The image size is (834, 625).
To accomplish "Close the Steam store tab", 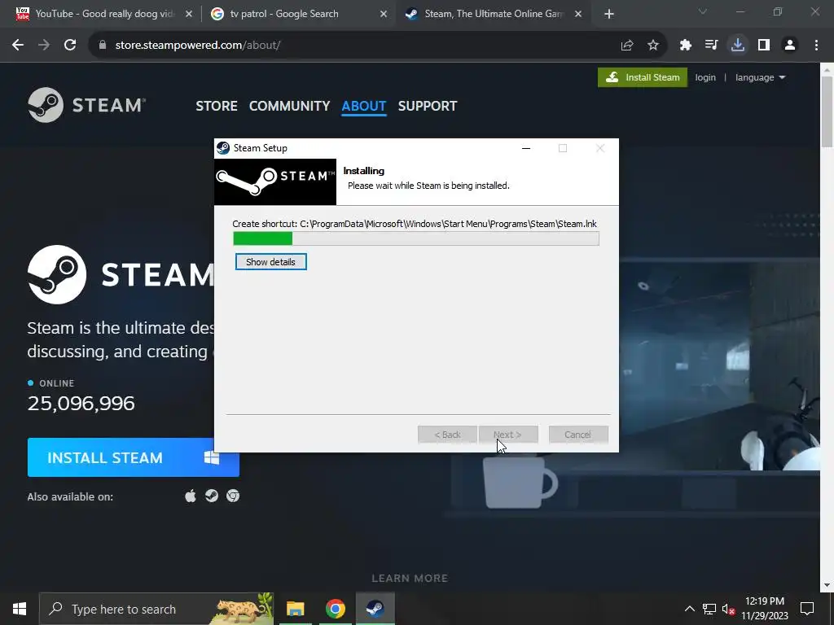I will 578,15.
